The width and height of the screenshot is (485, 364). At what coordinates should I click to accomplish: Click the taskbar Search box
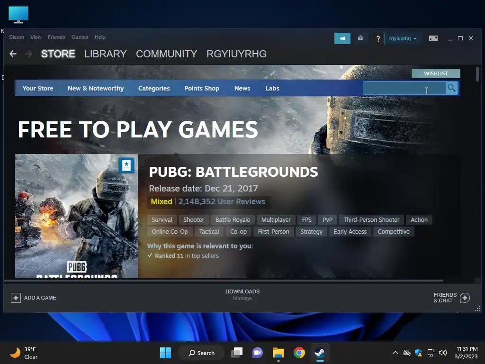201,353
